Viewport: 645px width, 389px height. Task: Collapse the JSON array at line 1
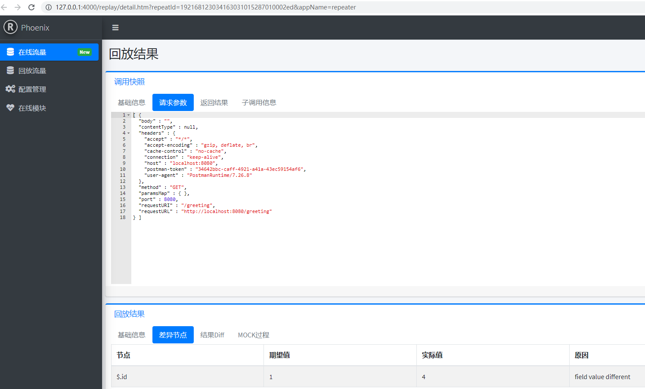tap(128, 114)
